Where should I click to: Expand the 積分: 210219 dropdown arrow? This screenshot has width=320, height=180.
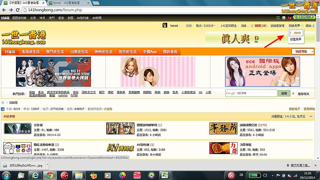pyautogui.click(x=215, y=26)
